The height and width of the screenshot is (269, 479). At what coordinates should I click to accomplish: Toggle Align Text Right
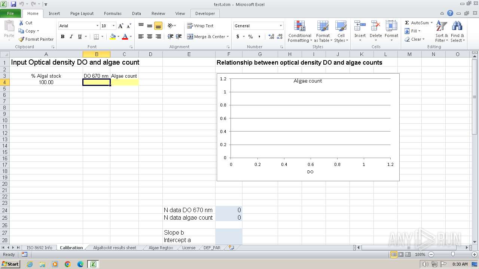tap(158, 37)
